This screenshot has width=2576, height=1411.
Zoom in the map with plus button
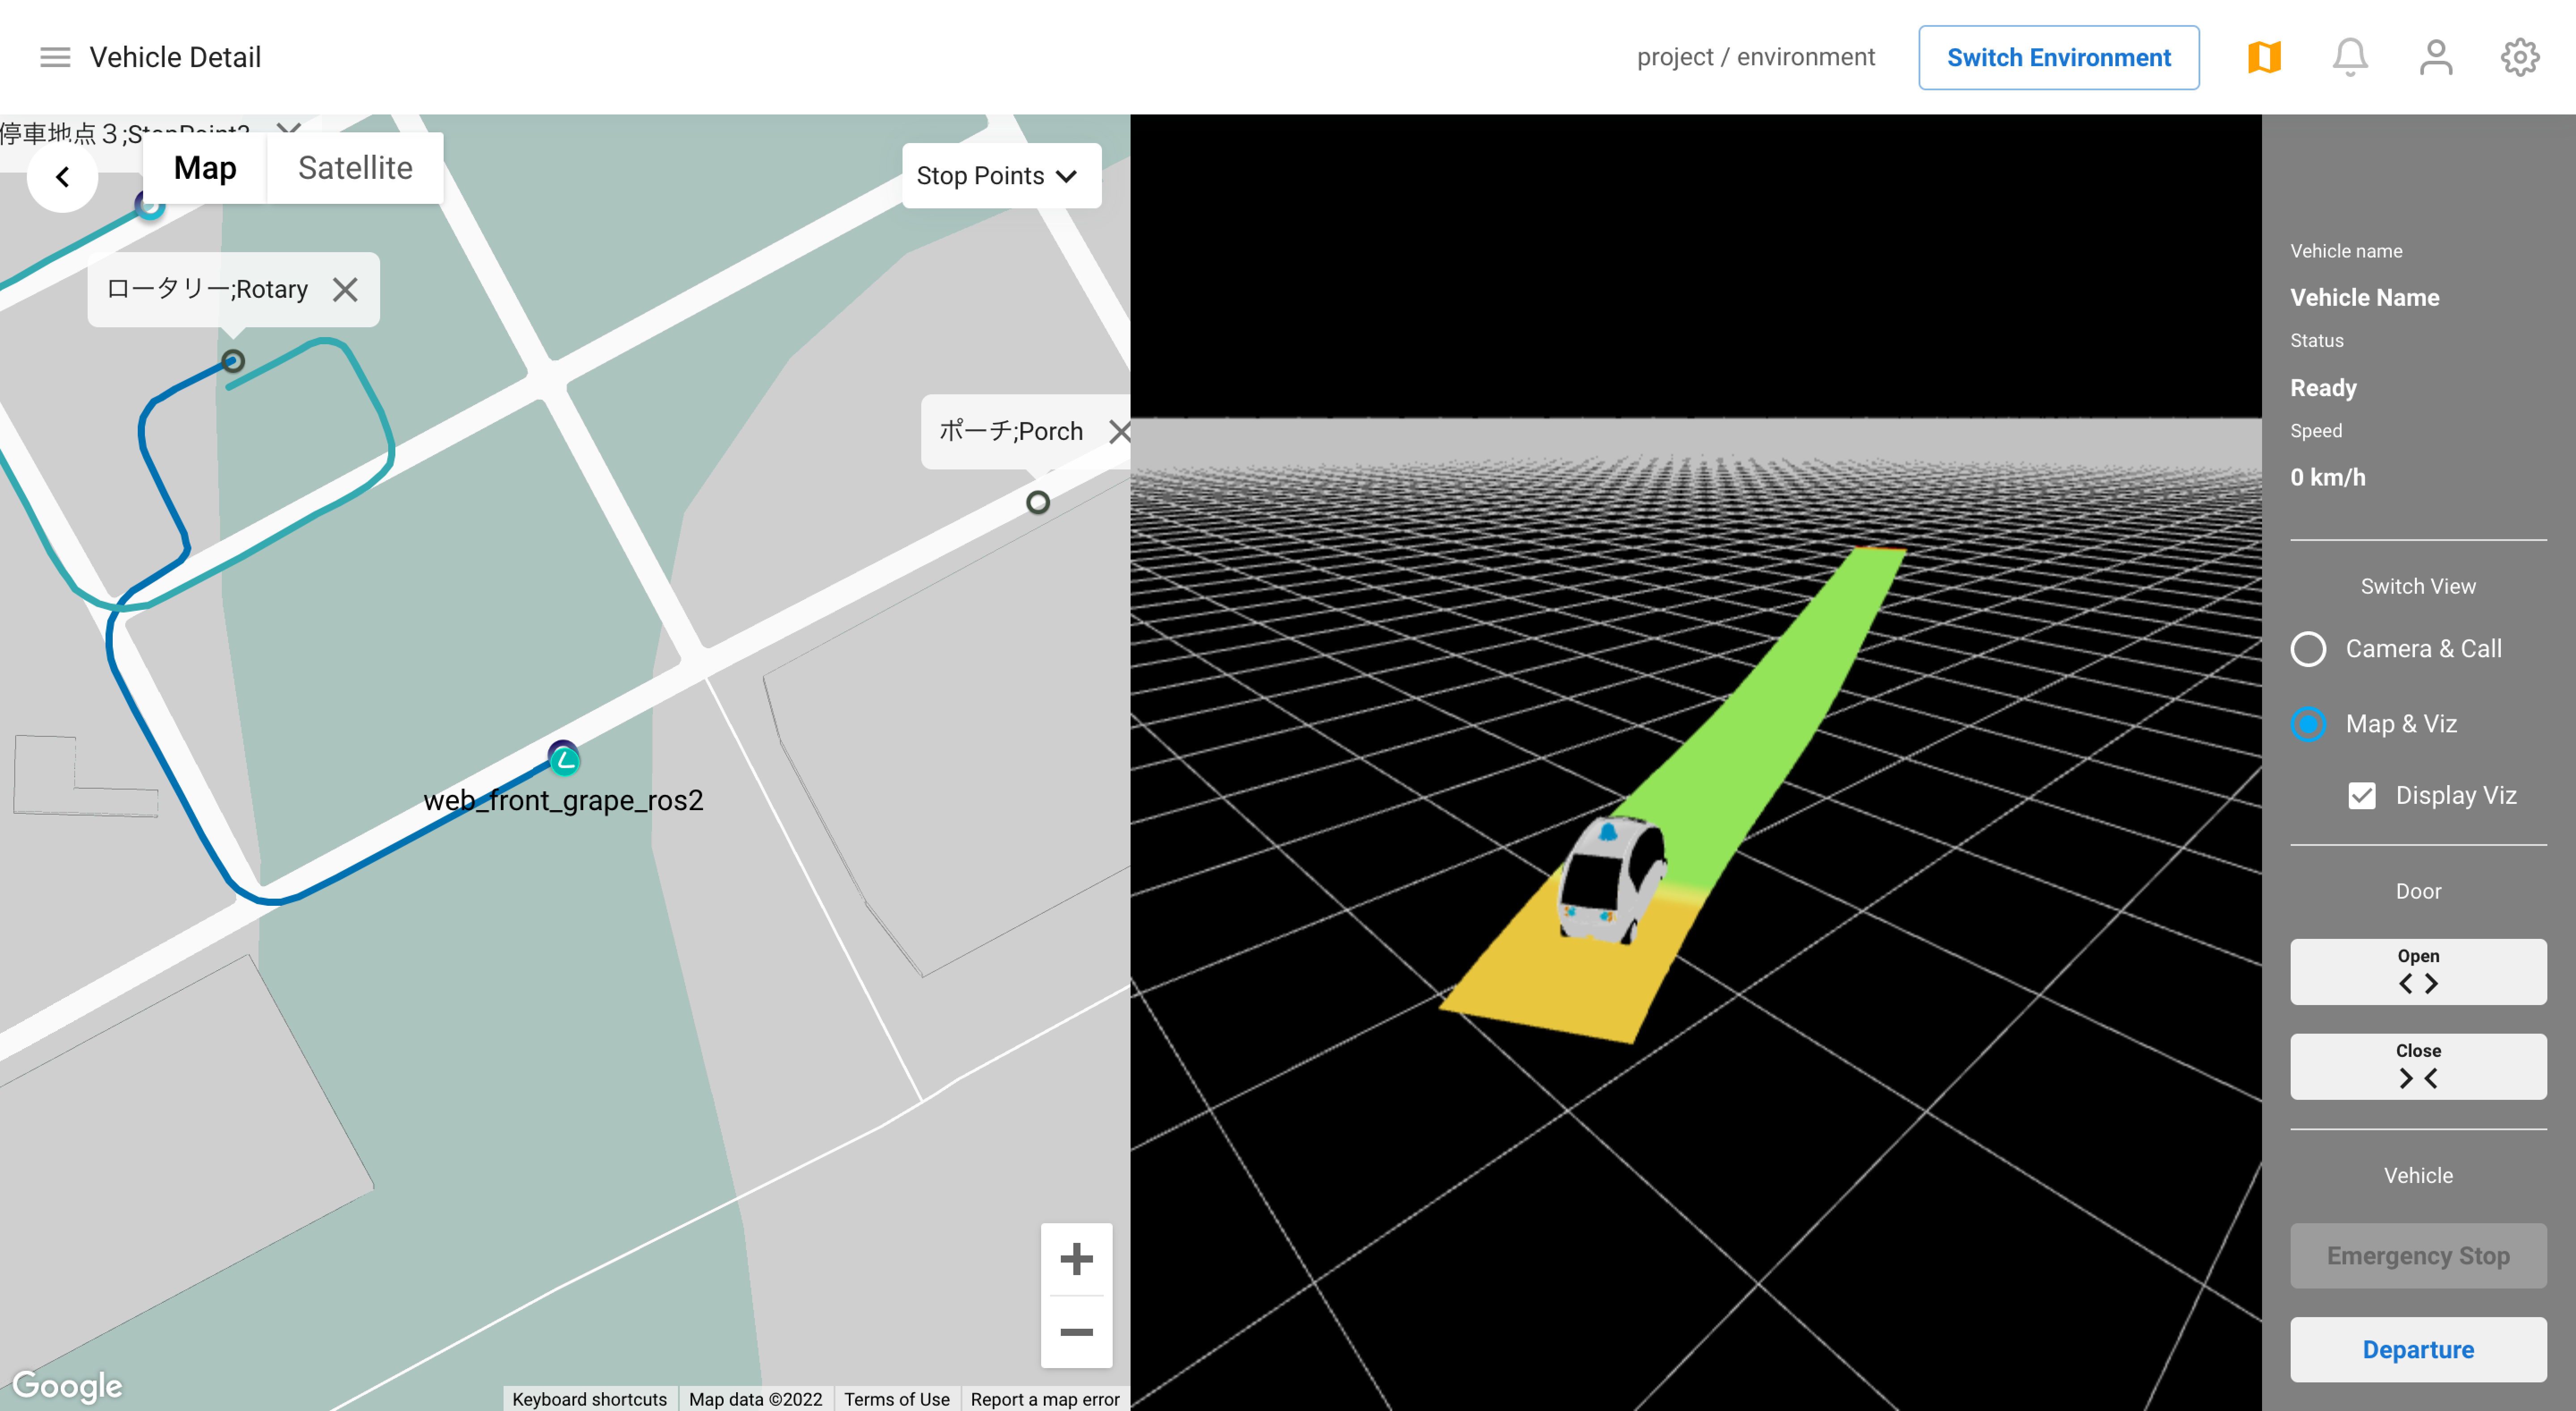pyautogui.click(x=1076, y=1259)
